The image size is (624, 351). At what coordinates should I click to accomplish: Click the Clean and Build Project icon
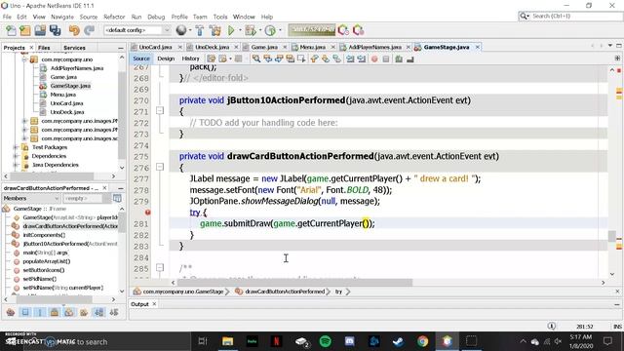pyautogui.click(x=214, y=30)
